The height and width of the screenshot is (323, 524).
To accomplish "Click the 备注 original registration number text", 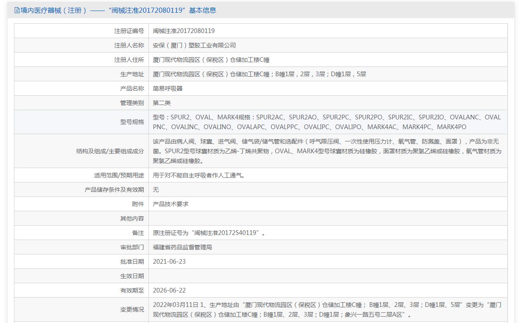I will click(x=209, y=233).
